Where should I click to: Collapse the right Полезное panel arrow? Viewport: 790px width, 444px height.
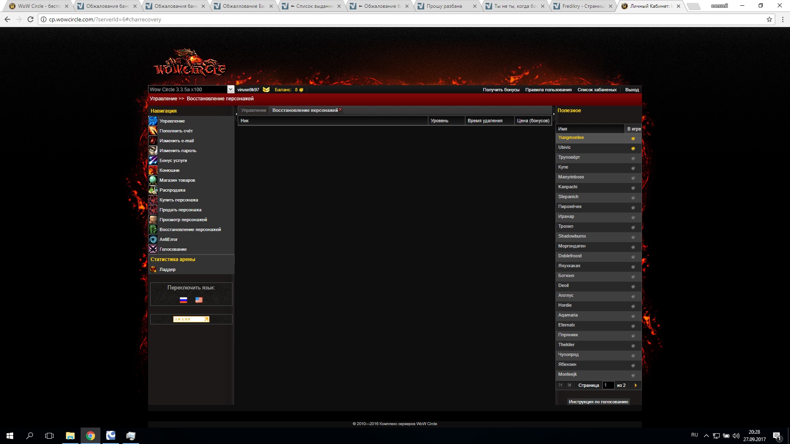[554, 114]
